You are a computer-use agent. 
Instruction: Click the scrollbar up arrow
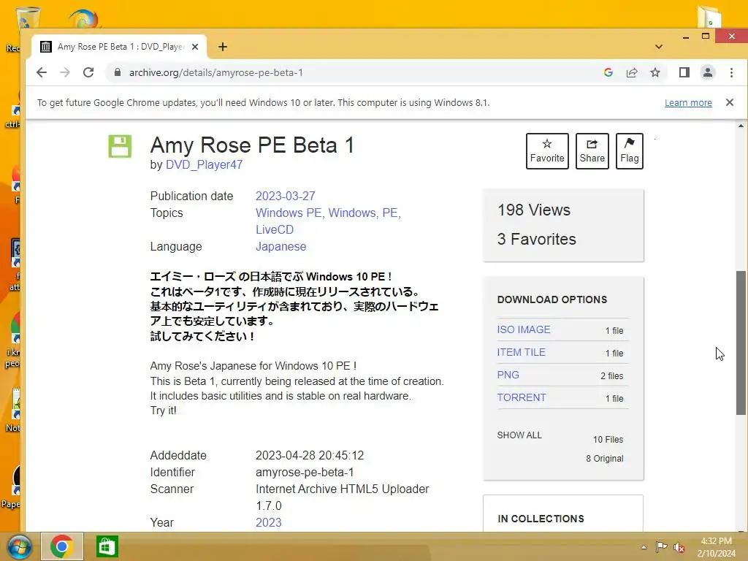tap(741, 126)
